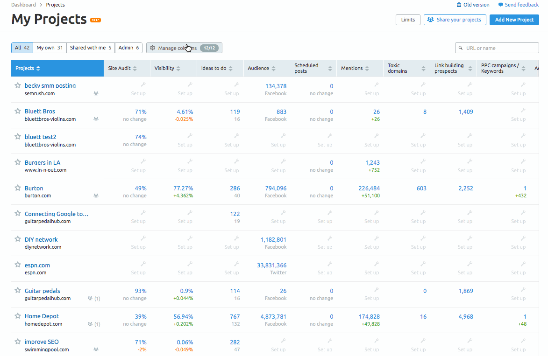Click the sharing icon on Share your projects

[x=430, y=20]
